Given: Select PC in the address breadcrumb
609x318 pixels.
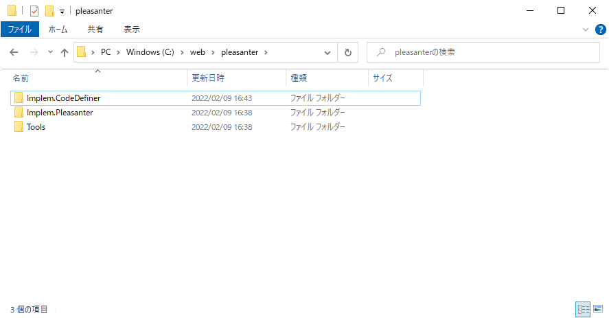Looking at the screenshot, I should coord(106,52).
